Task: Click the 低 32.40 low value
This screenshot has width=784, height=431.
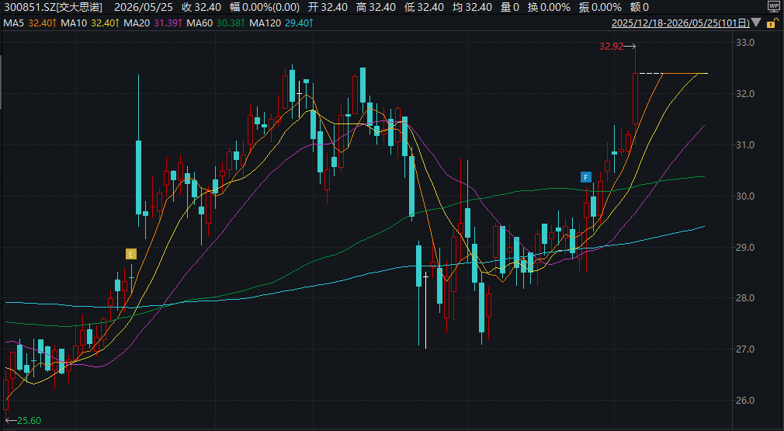Action: 424,7
